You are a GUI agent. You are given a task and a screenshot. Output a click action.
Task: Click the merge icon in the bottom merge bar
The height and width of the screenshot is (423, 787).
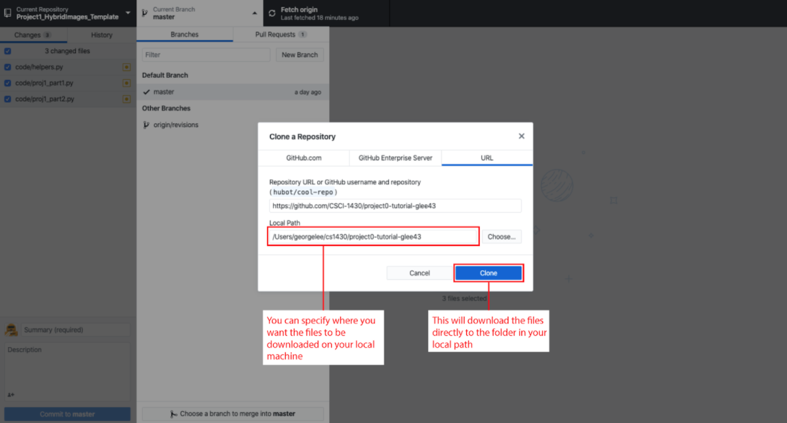(173, 414)
